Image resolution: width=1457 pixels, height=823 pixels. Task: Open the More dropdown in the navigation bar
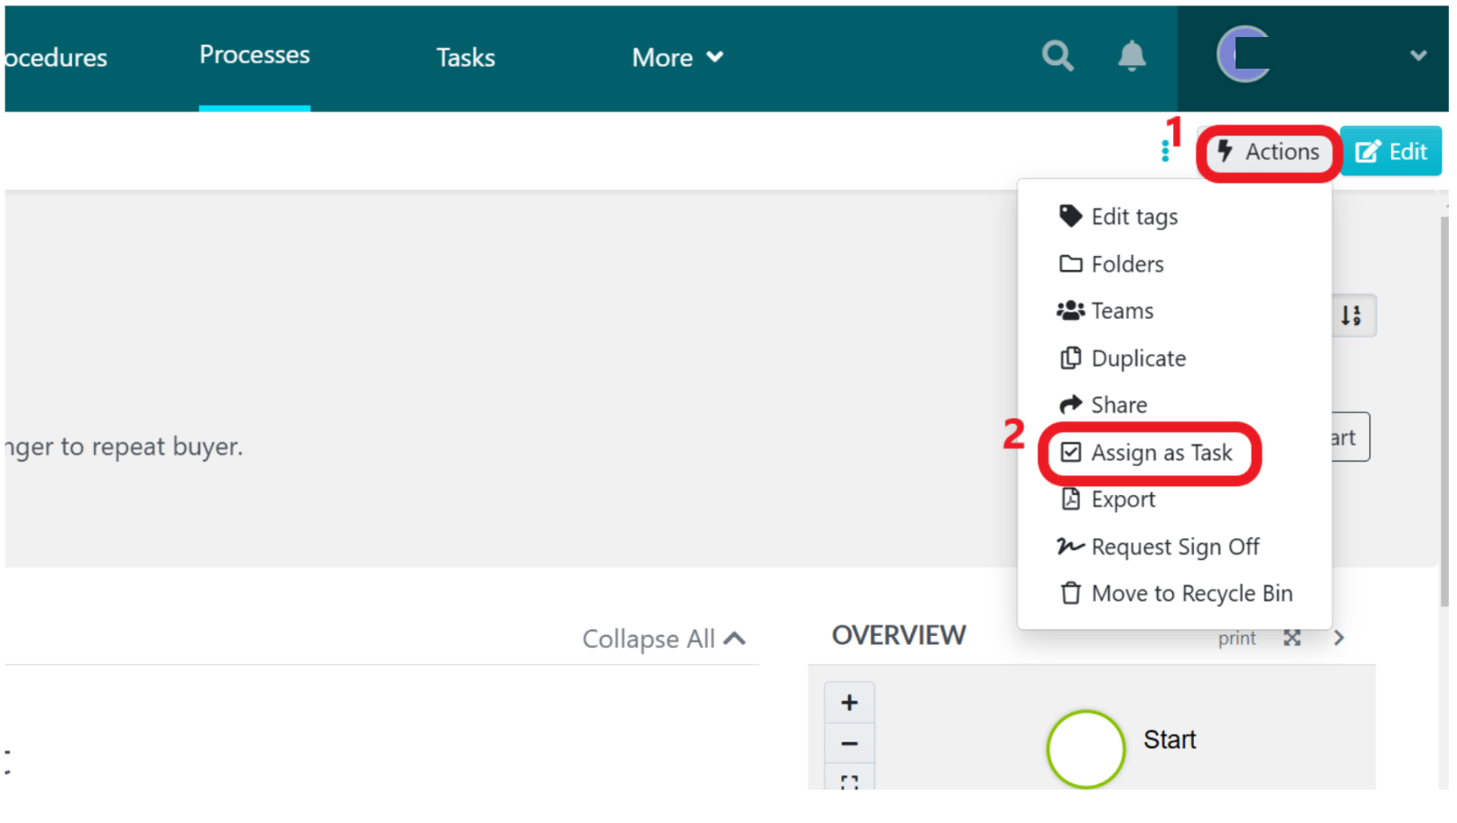pos(676,57)
